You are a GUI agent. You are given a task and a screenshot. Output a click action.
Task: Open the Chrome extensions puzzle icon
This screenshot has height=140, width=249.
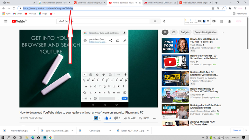click(230, 8)
